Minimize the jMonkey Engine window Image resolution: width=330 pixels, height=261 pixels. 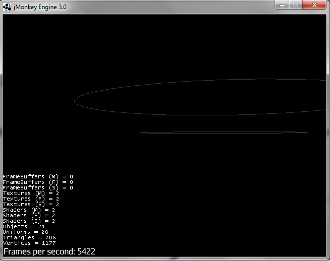(282, 5)
